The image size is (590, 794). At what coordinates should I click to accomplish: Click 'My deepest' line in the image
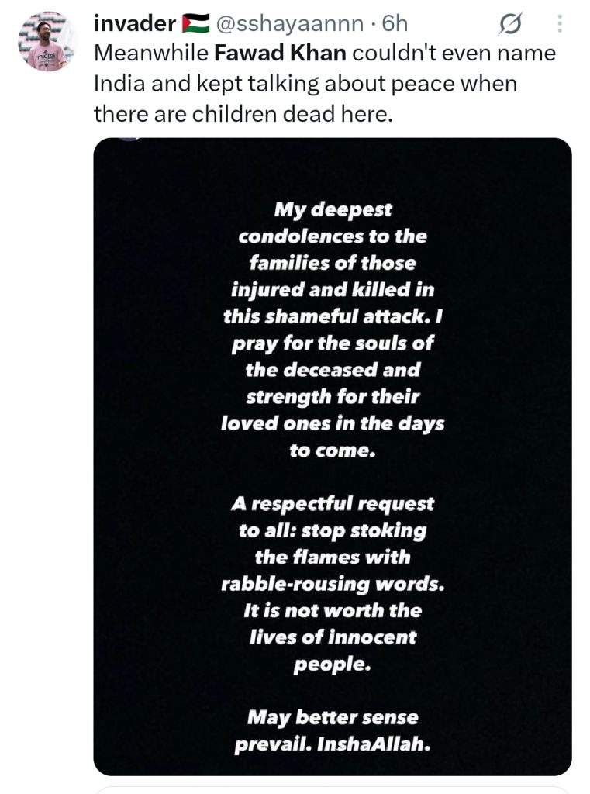click(x=333, y=211)
